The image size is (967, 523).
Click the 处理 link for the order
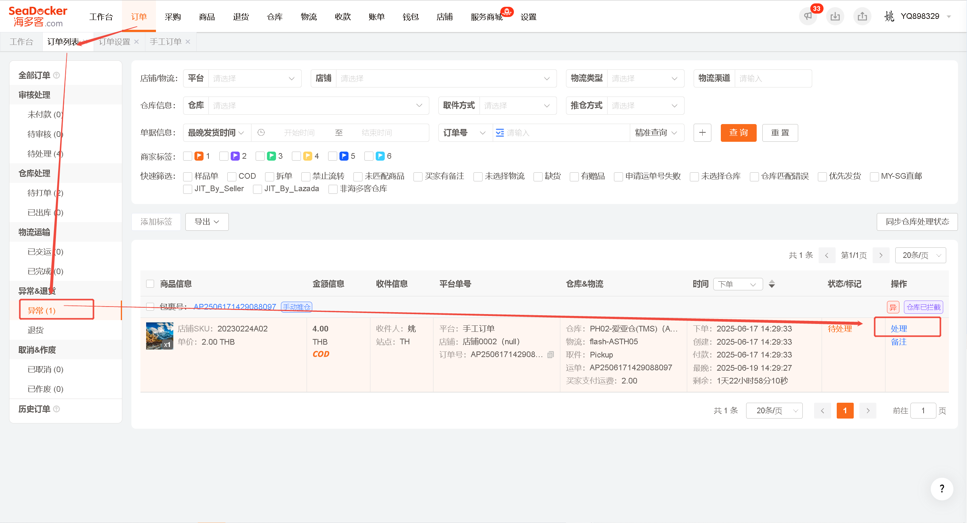[x=898, y=329]
